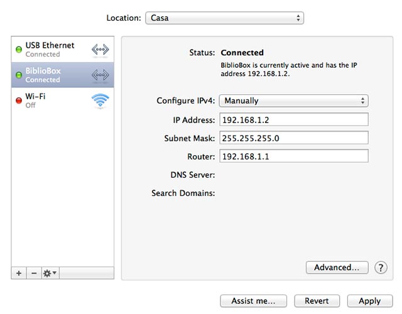
Task: Click the USB Ethernet connection arrows icon
Action: pos(100,50)
